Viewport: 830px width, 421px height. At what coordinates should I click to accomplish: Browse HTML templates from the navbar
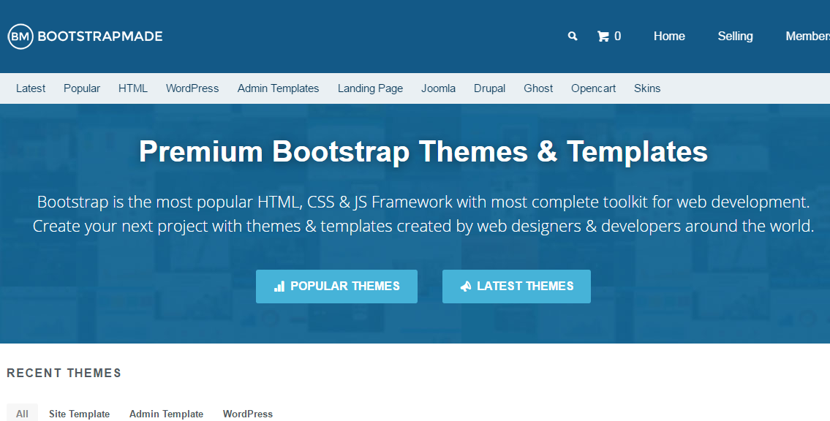click(x=133, y=88)
